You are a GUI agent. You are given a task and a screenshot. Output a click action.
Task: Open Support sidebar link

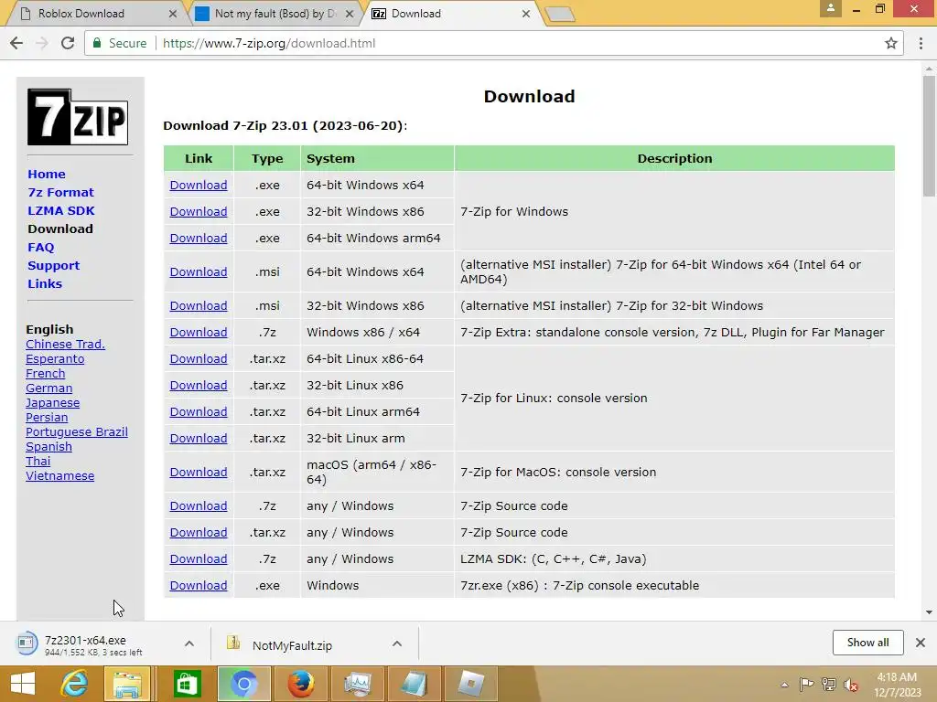click(53, 266)
